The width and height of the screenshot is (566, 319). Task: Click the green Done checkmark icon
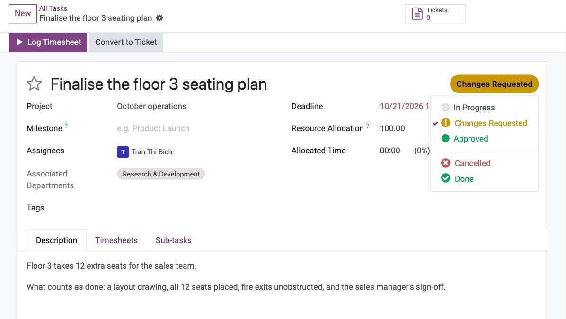pyautogui.click(x=445, y=178)
